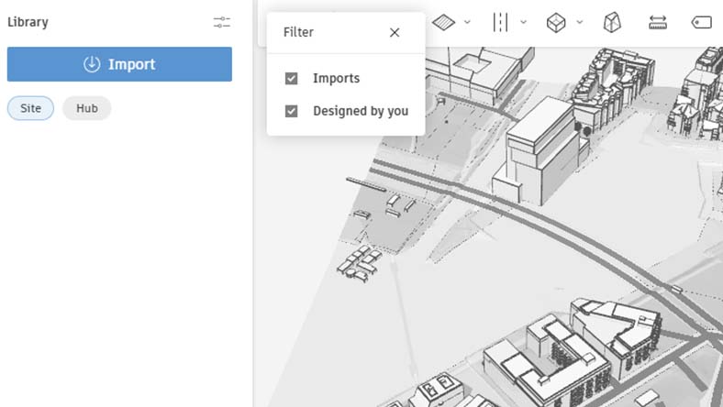The height and width of the screenshot is (407, 723).
Task: Close the Filter popup
Action: (395, 32)
